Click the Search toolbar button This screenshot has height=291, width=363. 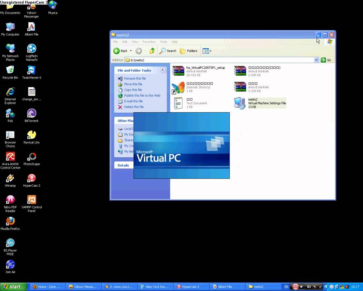pos(168,51)
